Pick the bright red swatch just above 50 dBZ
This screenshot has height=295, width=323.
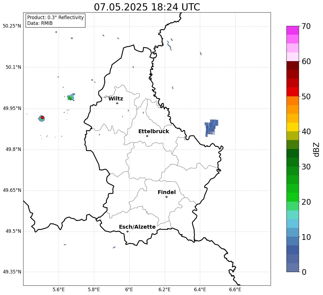click(x=293, y=92)
